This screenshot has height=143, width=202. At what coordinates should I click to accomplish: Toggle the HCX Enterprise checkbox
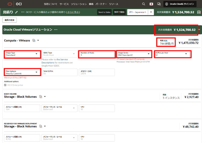[x=5, y=85]
